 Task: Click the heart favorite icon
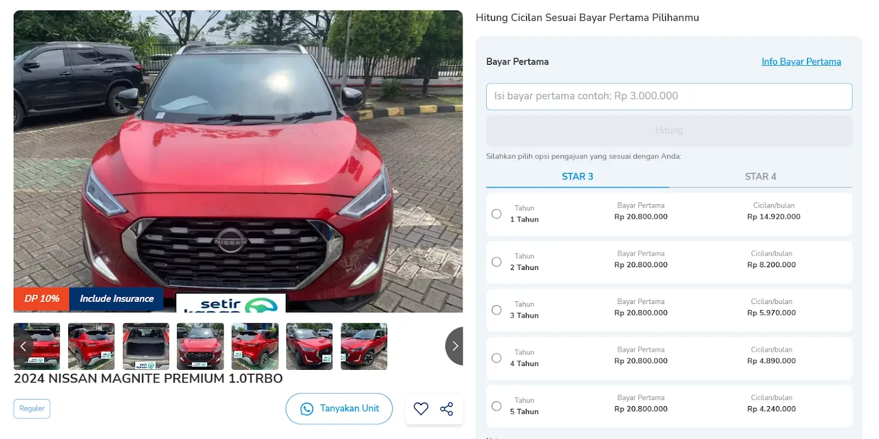[421, 409]
